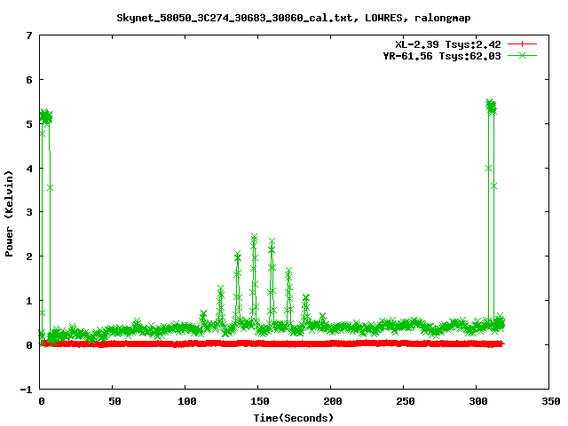Image resolution: width=568 pixels, height=426 pixels.
Task: Click the XL-2.39 Tsys:2.42 legend label
Action: [x=448, y=44]
